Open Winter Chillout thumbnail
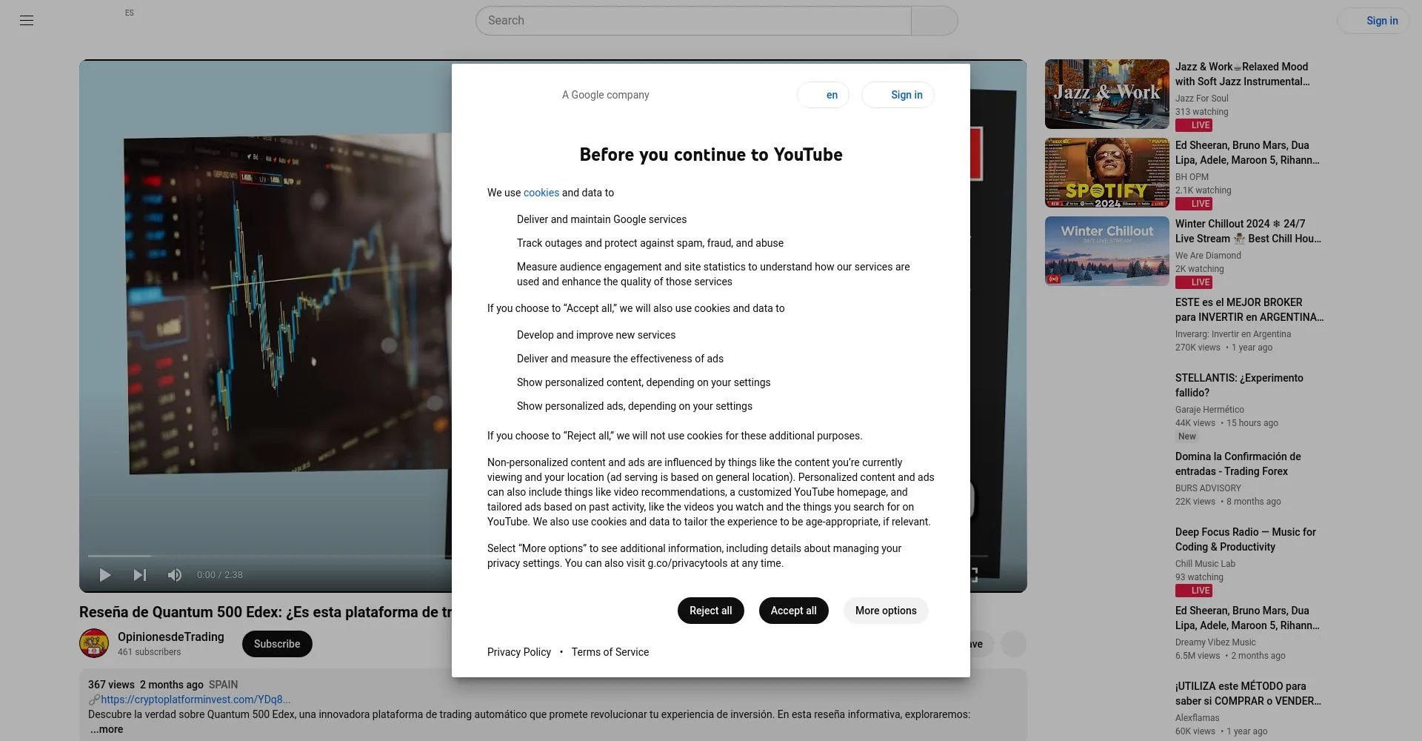Image resolution: width=1422 pixels, height=741 pixels. pyautogui.click(x=1106, y=251)
